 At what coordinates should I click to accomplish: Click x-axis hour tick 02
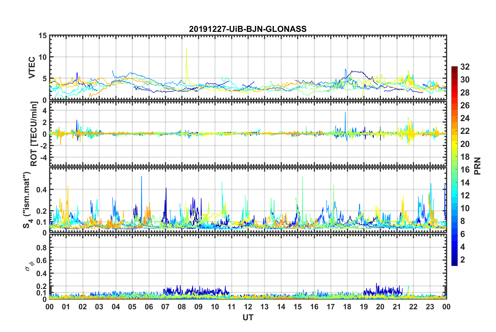tap(83, 307)
